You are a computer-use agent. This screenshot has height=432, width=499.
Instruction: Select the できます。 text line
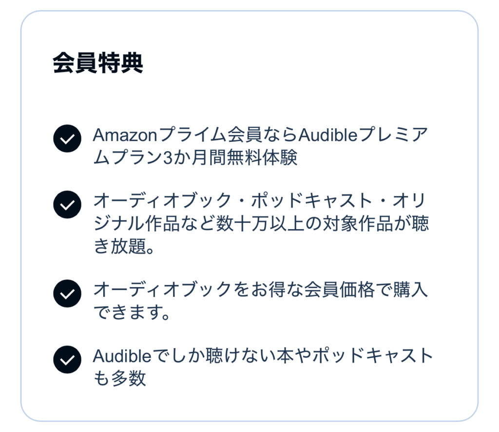tap(132, 313)
